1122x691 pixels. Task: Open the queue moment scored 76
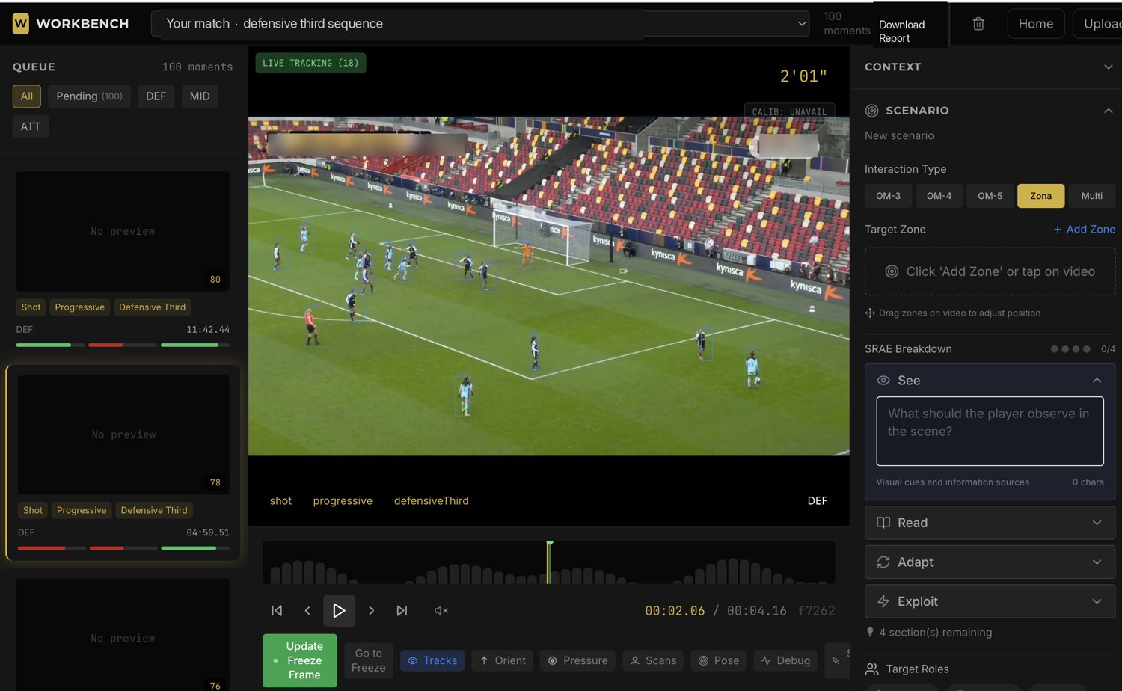pos(123,634)
